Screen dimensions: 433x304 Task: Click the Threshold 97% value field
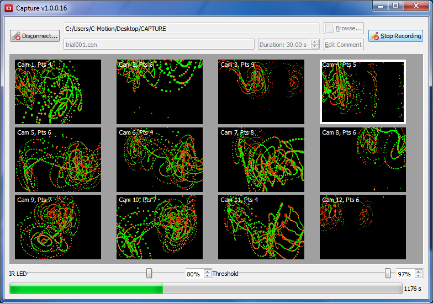[405, 274]
